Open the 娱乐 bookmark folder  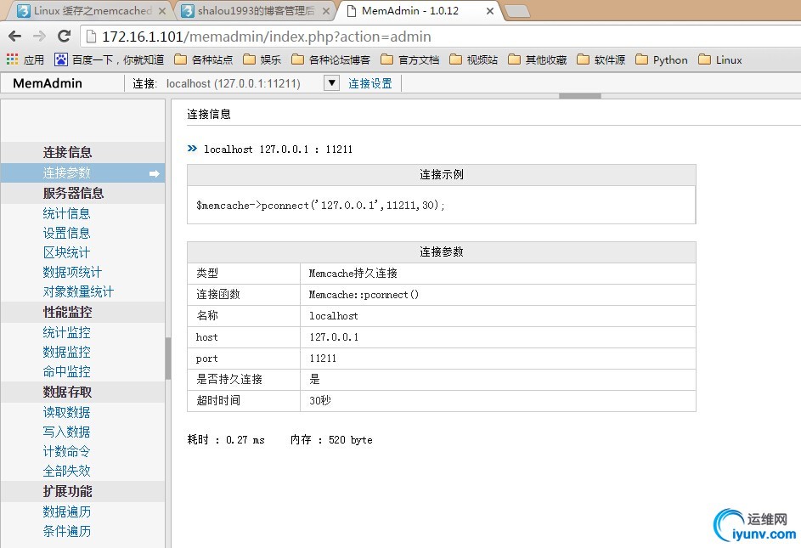(262, 59)
